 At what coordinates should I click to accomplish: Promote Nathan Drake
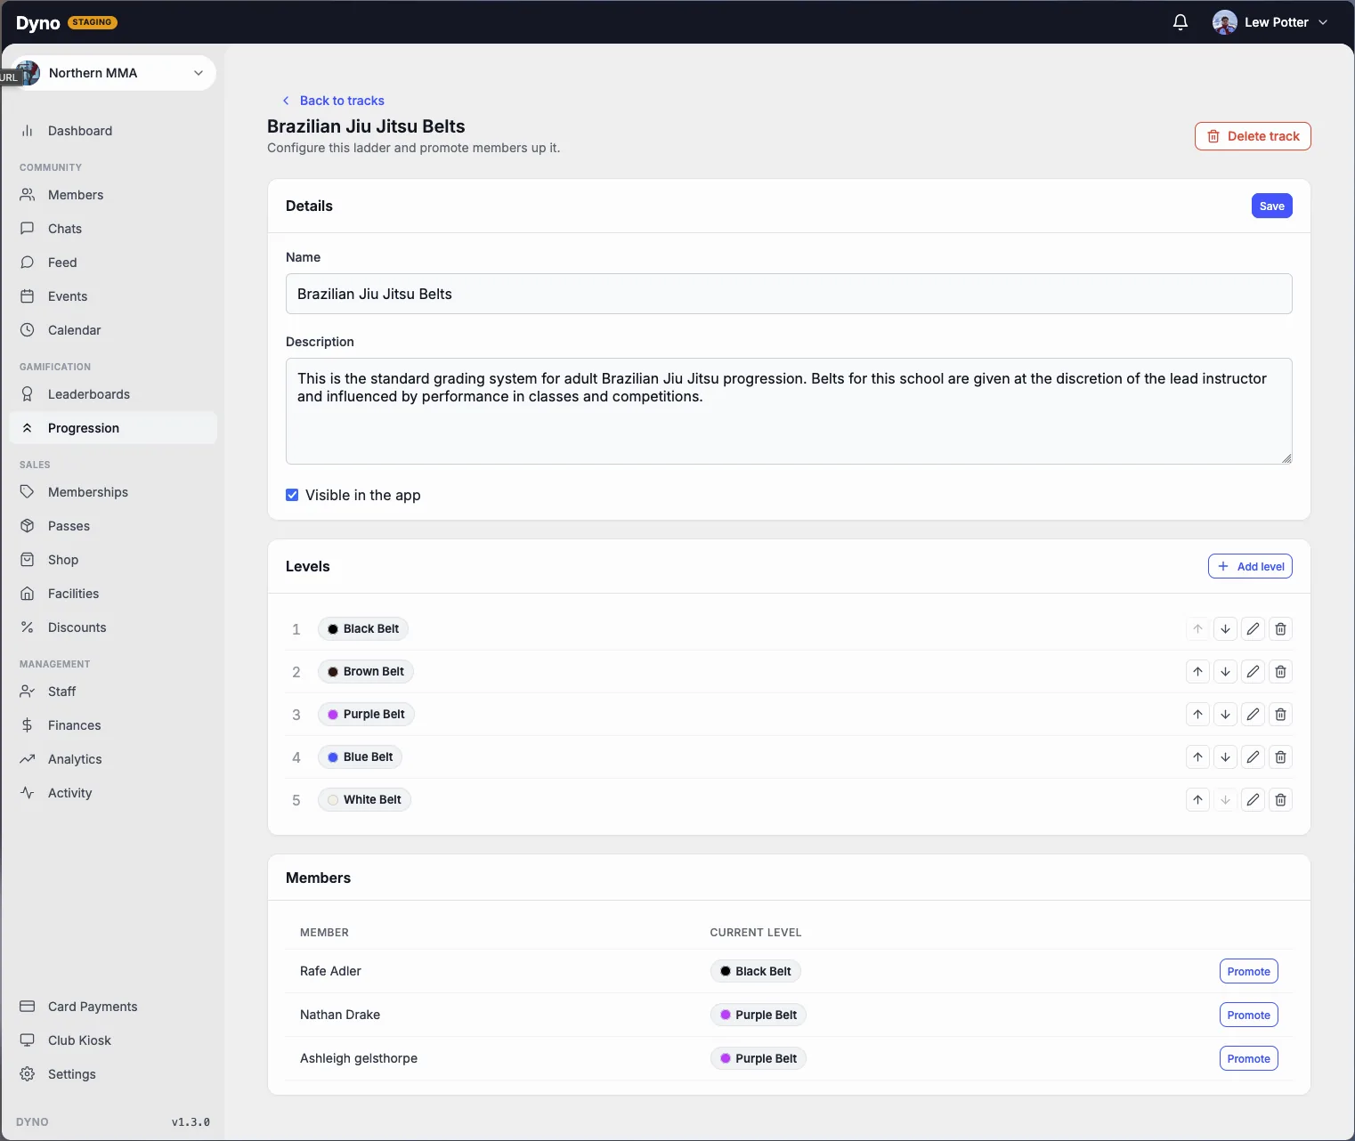click(x=1249, y=1016)
